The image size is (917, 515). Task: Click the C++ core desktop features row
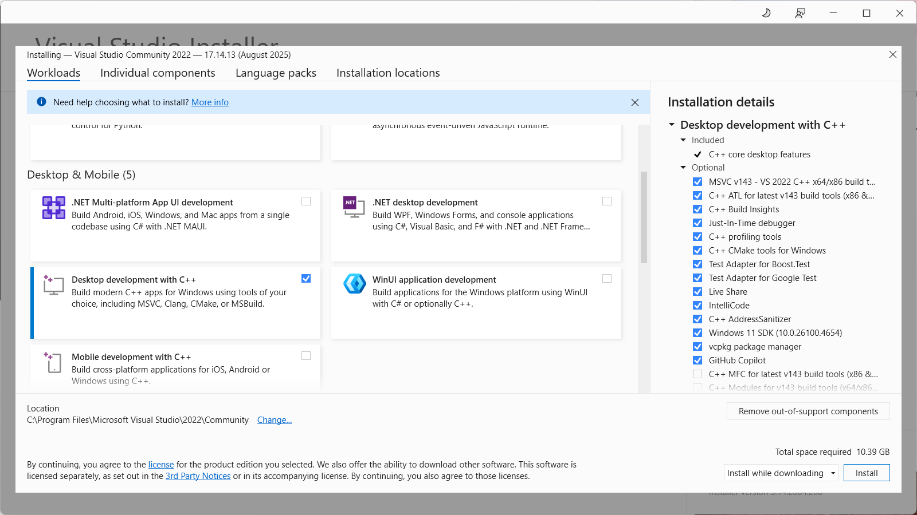[759, 154]
